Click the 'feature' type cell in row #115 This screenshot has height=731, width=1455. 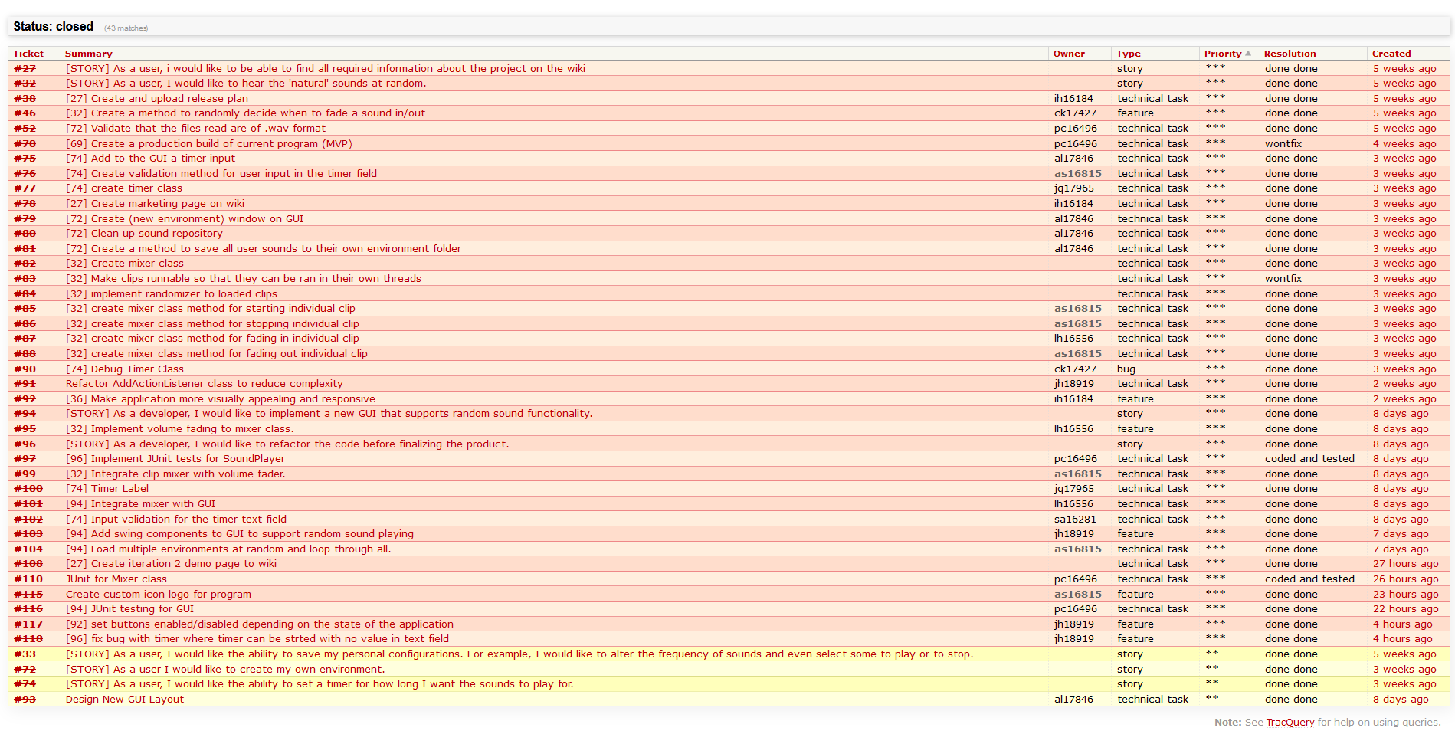(x=1135, y=594)
